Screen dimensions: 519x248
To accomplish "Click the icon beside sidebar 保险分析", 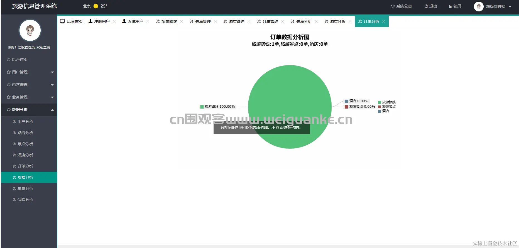I will pyautogui.click(x=14, y=200).
